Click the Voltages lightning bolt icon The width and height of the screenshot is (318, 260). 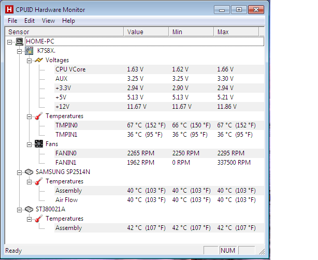[39, 60]
